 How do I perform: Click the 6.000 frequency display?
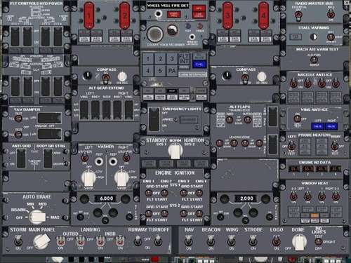106,198
